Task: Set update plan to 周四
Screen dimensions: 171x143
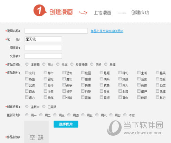Action: [x=69, y=115]
